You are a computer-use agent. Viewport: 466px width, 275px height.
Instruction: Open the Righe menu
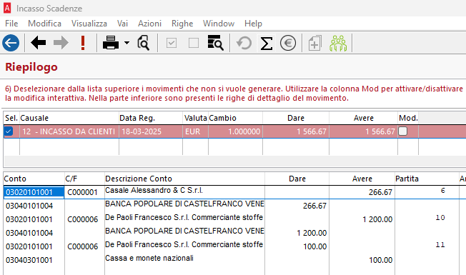[182, 24]
